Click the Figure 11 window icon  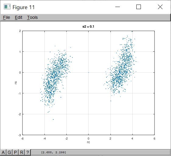7,7
